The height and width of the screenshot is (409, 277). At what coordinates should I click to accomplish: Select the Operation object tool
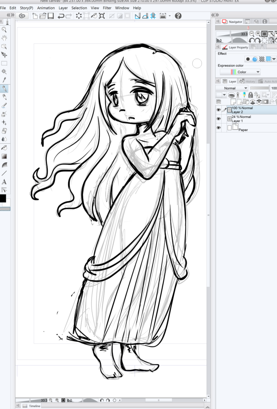(4, 46)
